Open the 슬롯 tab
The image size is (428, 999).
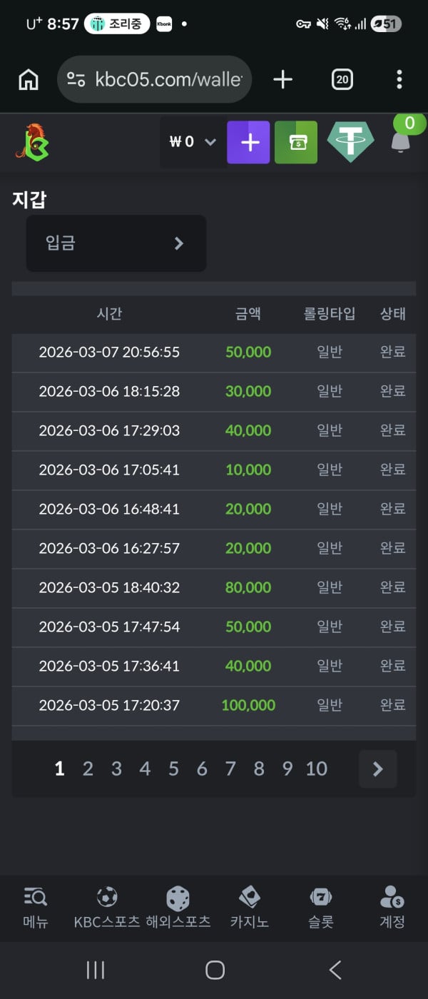(321, 906)
